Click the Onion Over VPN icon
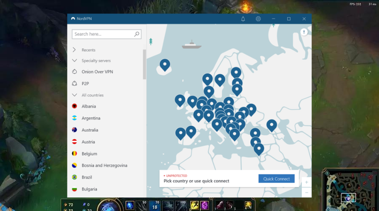379x211 pixels. coord(75,72)
